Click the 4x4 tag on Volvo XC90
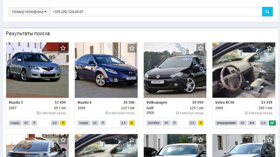The height and width of the screenshot is (157, 280). [x=252, y=123]
